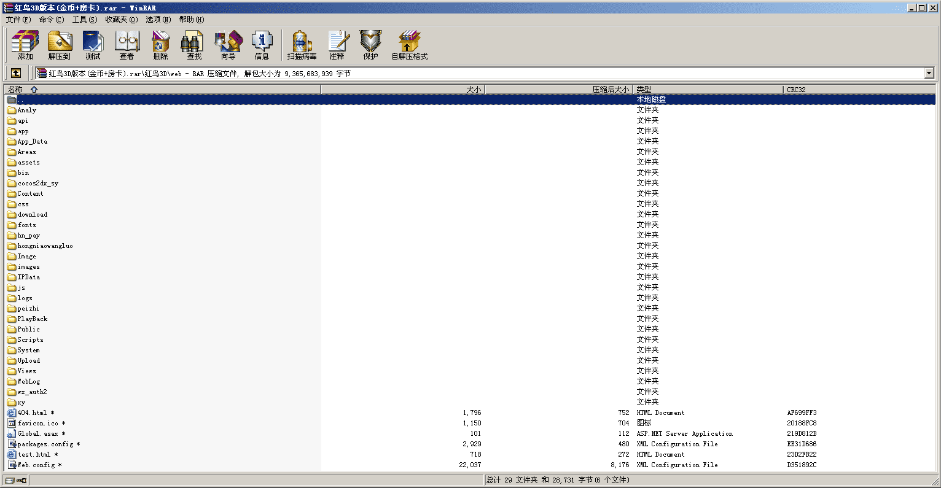941x488 pixels.
Task: Click the Add (添加) toolbar icon
Action: [x=25, y=45]
